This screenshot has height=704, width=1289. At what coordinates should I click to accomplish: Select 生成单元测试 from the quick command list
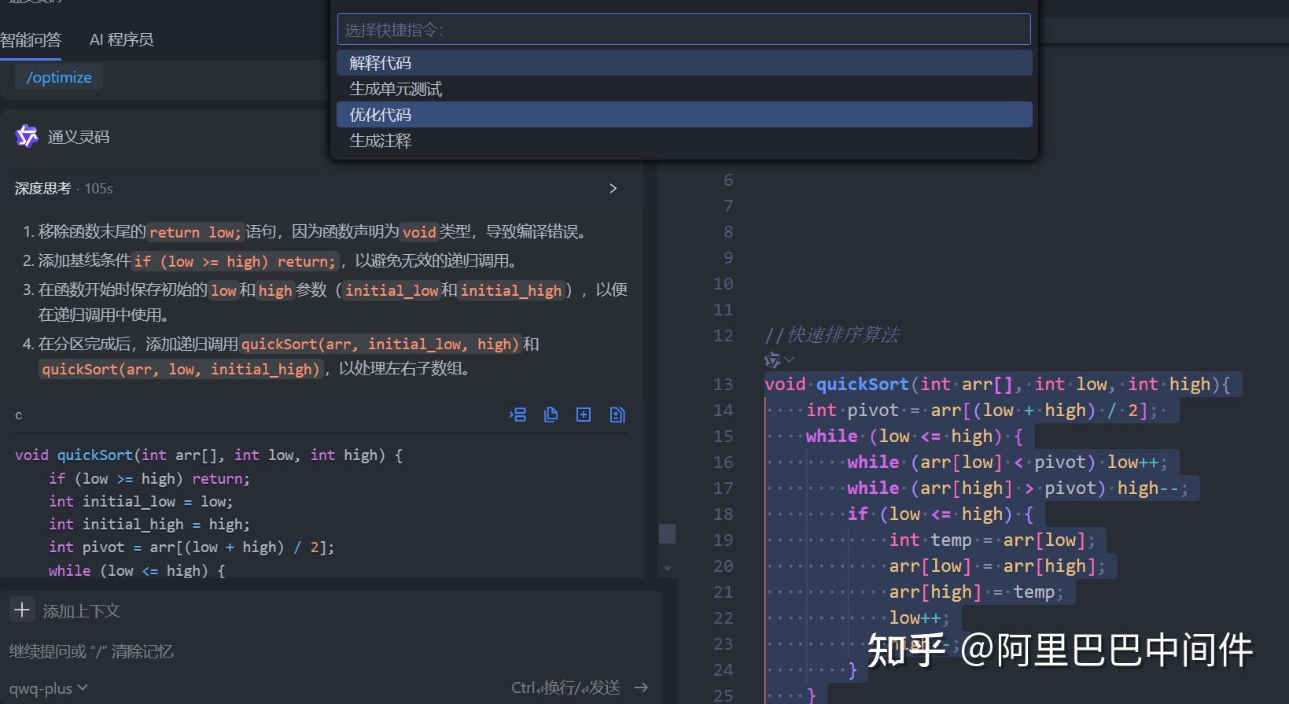click(684, 89)
